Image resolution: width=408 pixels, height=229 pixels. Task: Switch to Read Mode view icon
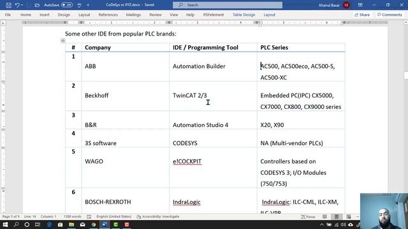point(324,216)
